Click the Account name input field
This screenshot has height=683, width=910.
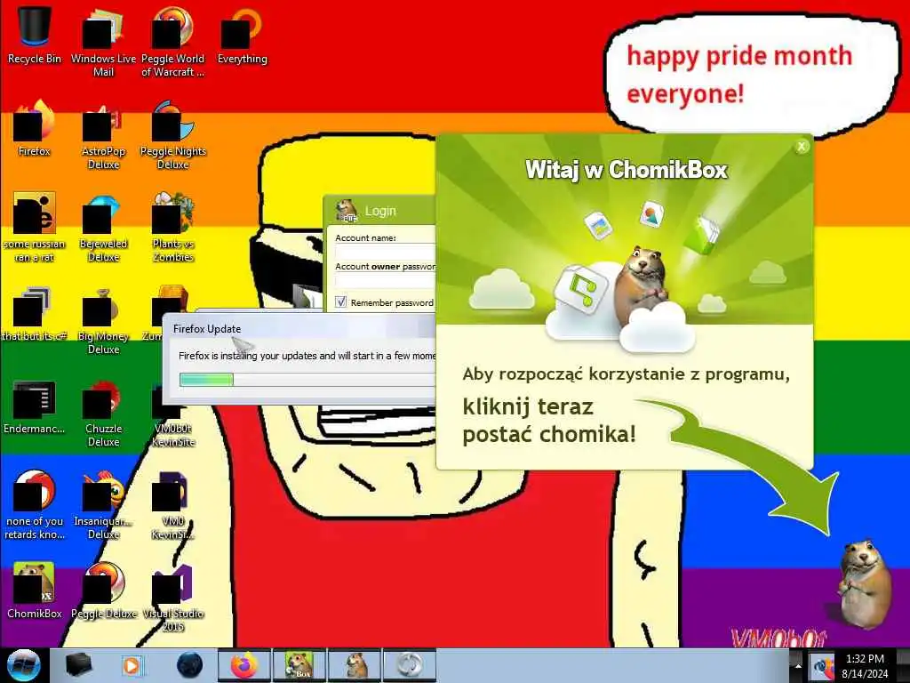[386, 252]
